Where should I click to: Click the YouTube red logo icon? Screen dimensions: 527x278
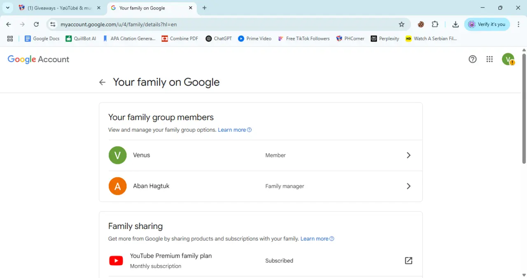[116, 261]
